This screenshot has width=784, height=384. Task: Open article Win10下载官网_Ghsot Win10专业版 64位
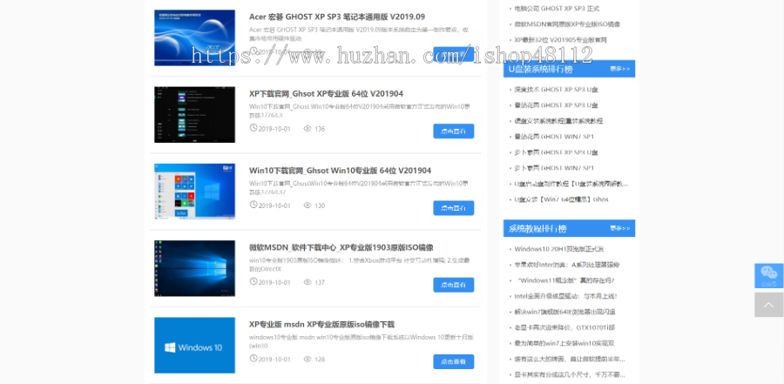340,171
